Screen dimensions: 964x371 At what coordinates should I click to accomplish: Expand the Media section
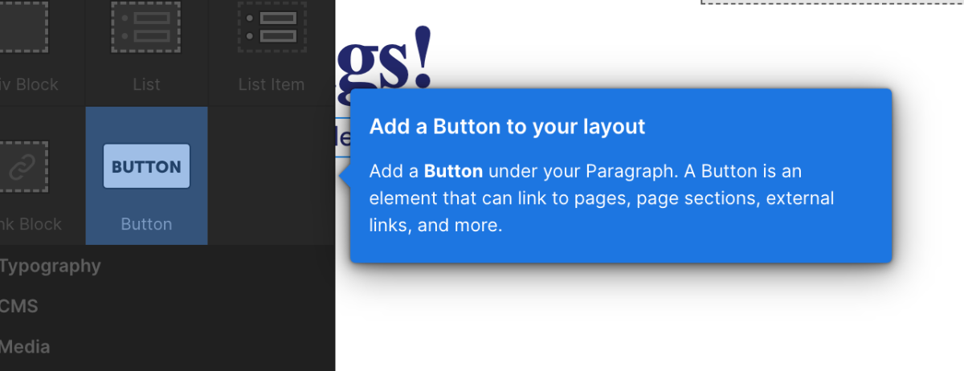coord(26,347)
